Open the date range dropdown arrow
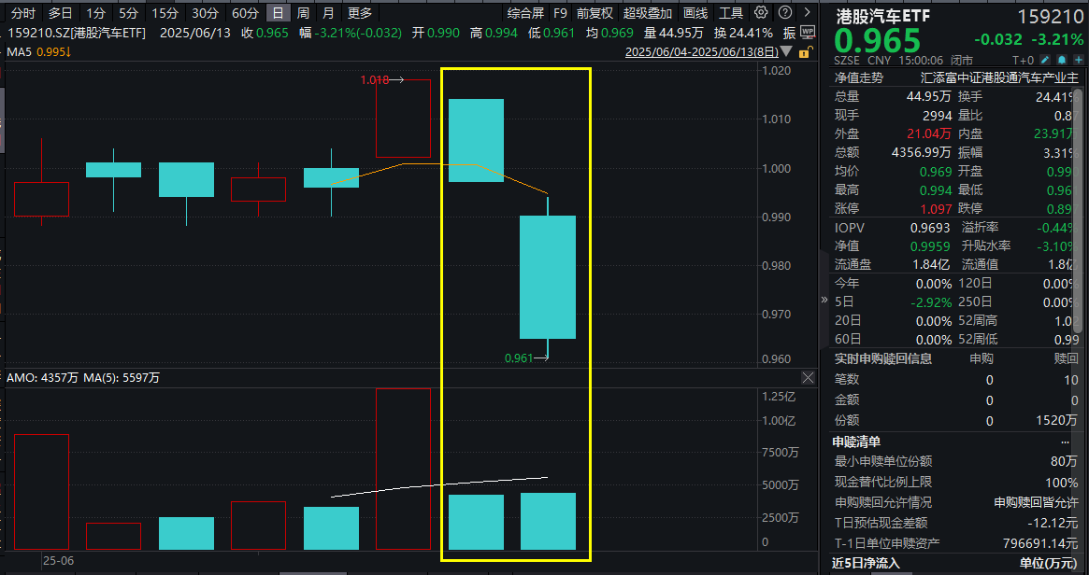The image size is (1089, 575). click(785, 51)
